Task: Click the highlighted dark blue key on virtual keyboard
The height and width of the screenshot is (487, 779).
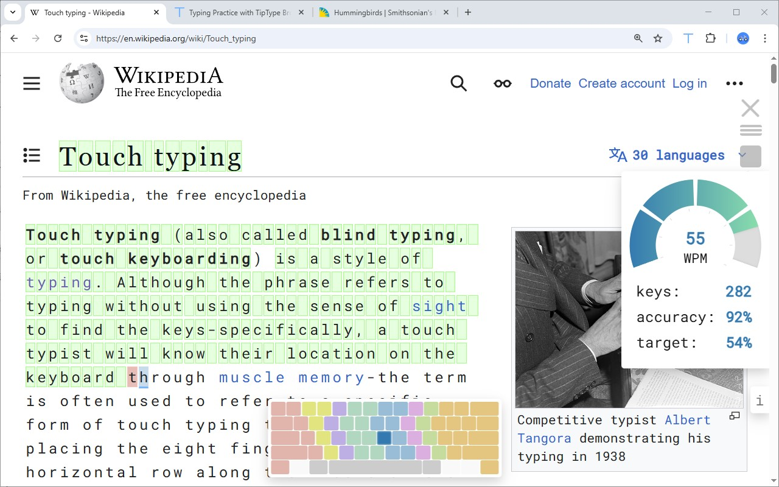Action: (x=384, y=438)
